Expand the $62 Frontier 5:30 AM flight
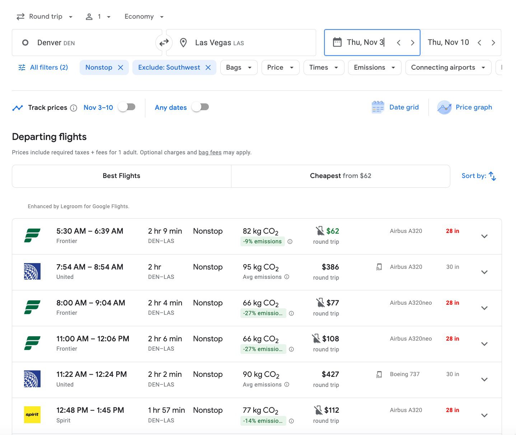516x435 pixels. coord(484,236)
